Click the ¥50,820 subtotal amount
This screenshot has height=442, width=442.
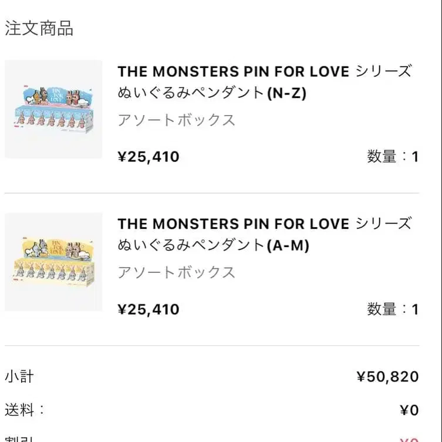[x=387, y=377]
